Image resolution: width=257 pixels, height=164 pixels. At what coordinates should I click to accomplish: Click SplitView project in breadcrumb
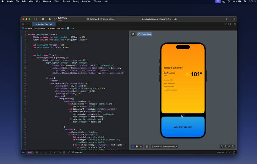click(x=27, y=28)
